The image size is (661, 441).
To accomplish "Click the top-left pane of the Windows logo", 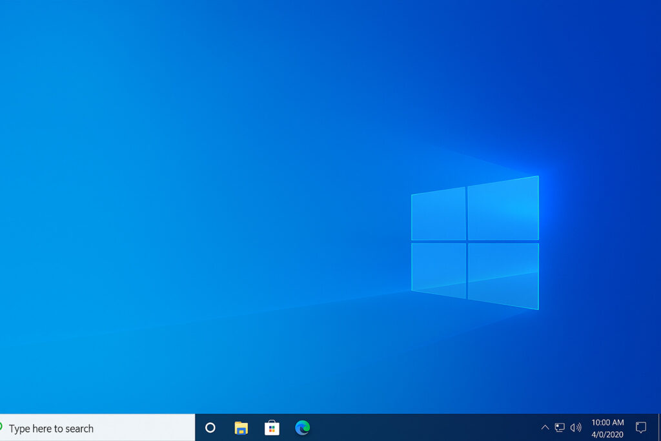I will pos(438,214).
